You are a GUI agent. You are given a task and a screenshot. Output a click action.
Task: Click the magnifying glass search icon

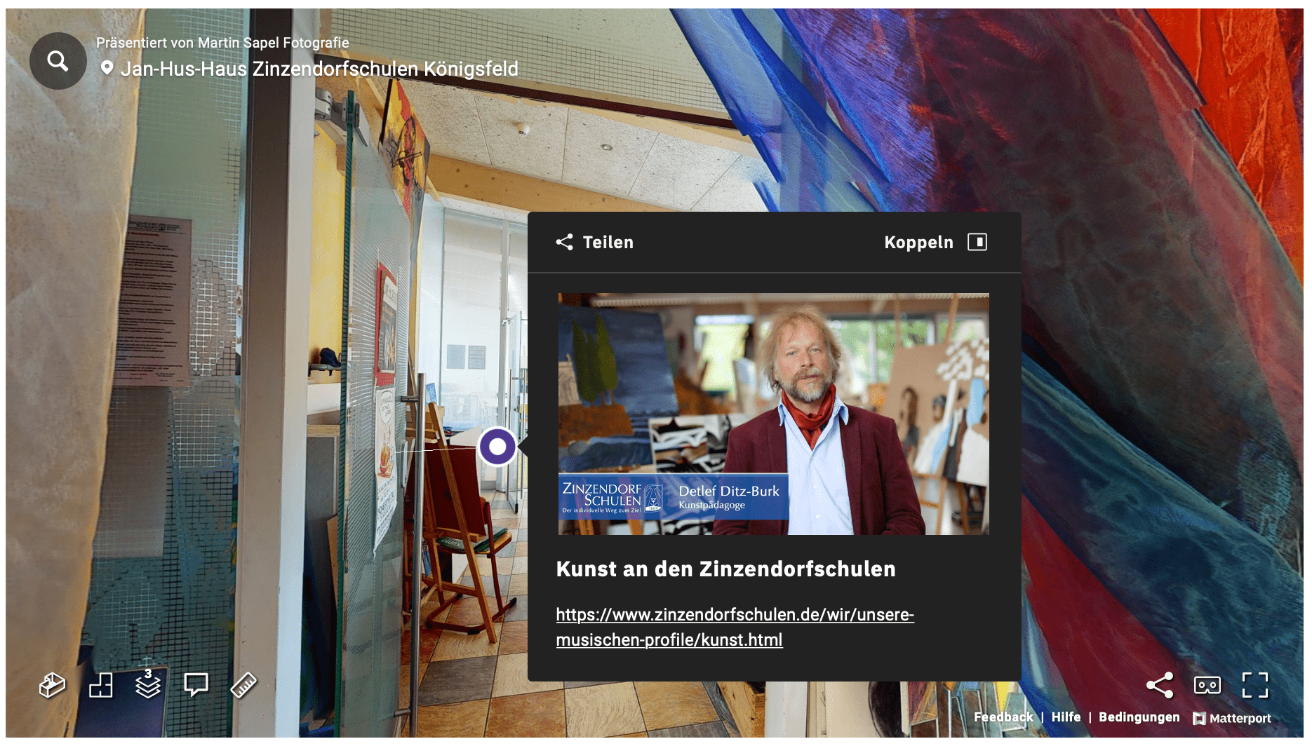[x=58, y=61]
